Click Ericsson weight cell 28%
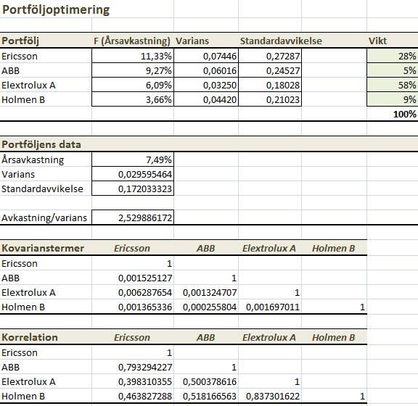This screenshot has width=418, height=406. [393, 56]
